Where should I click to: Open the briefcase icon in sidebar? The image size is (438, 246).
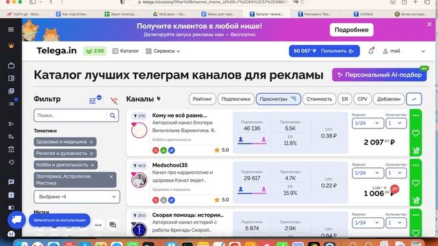coord(11,66)
